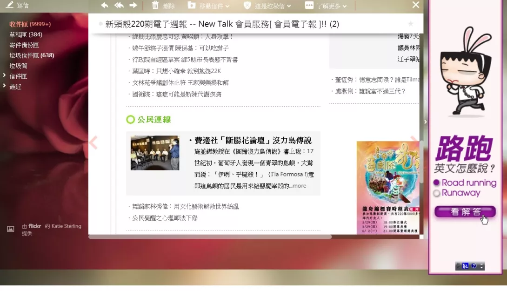Click the flickr credit link
Screen dimensions: 507x291
(34, 226)
